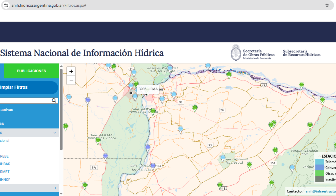Screen dimensions: 336x196
Task: Select blue marker just below route 11 shield
Action: 134,73
